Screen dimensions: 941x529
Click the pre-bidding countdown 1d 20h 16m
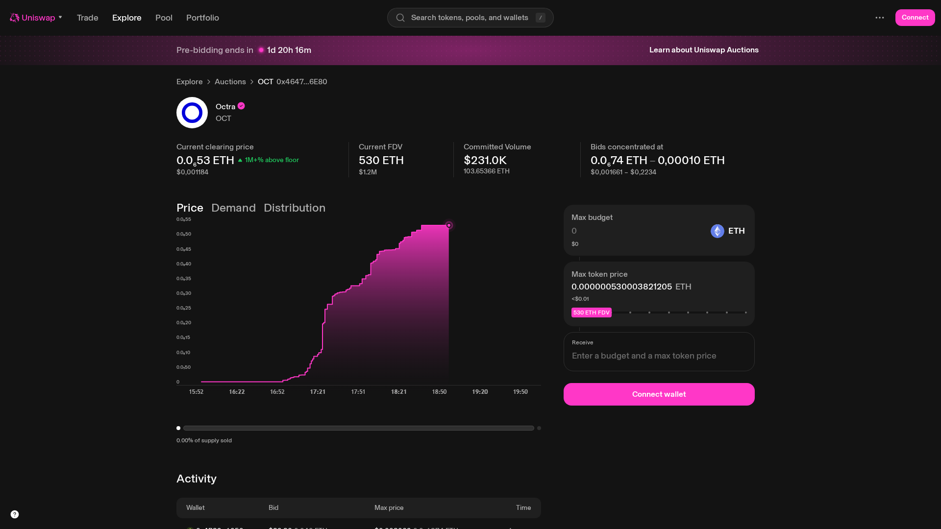point(289,50)
